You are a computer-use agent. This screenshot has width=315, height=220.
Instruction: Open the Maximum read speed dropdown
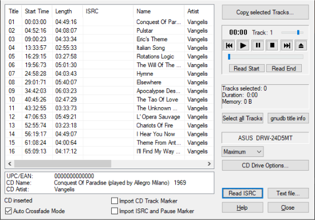[243, 152]
